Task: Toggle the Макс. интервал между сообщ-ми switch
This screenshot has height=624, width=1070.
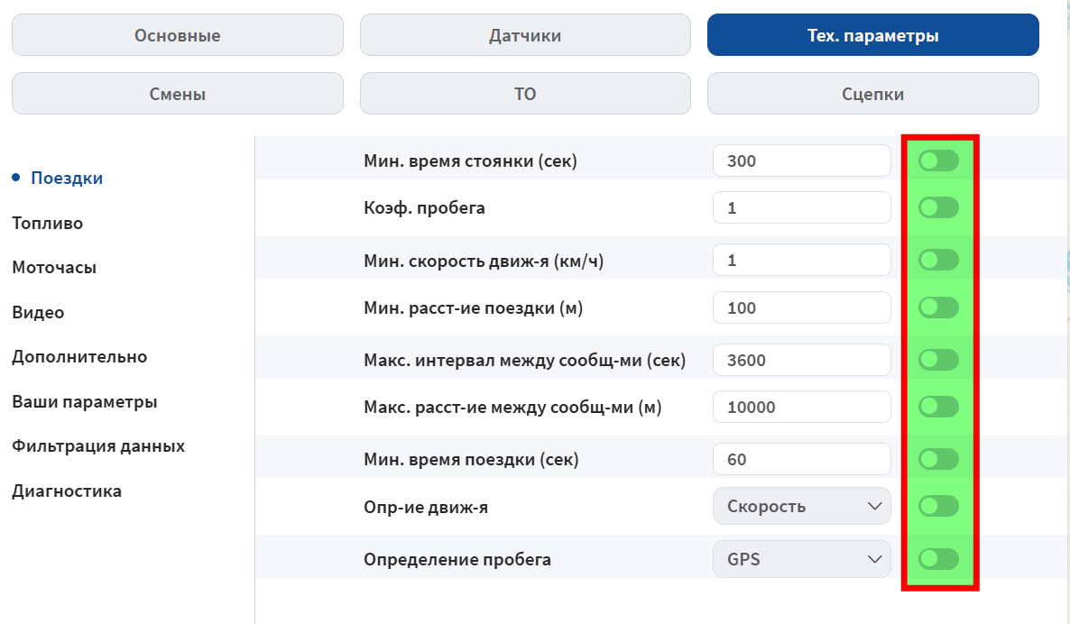Action: tap(938, 360)
